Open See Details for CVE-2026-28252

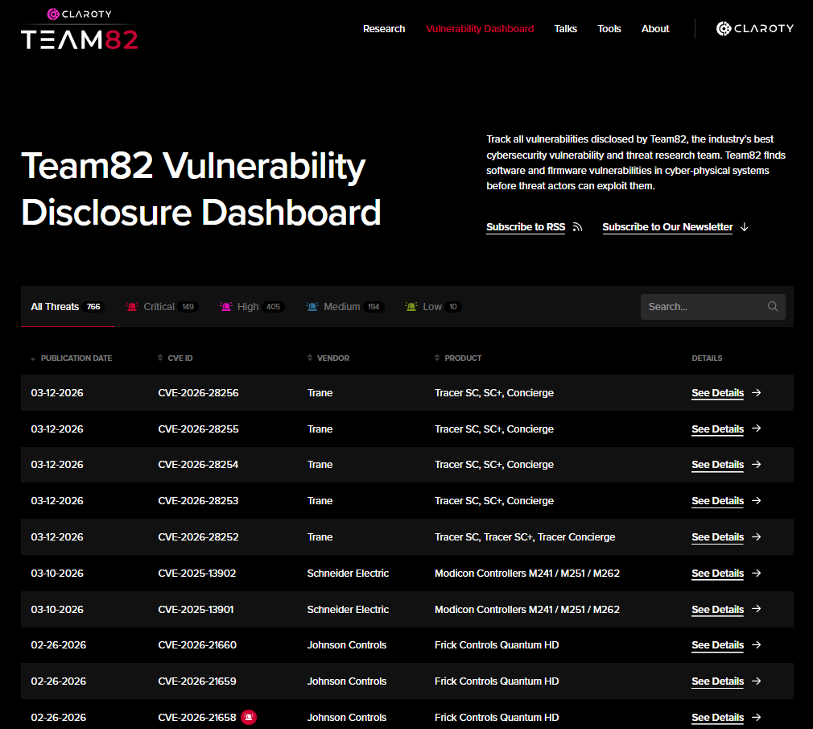(717, 537)
